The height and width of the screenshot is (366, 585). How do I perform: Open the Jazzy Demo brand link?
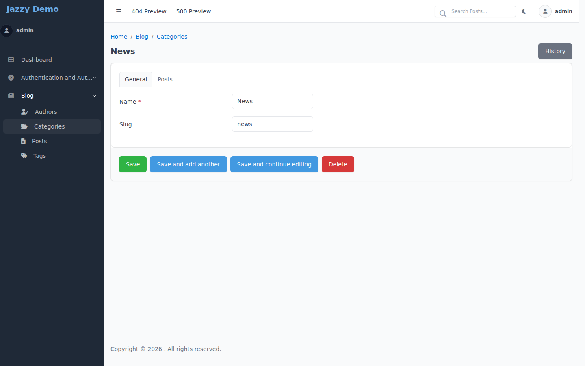click(32, 9)
